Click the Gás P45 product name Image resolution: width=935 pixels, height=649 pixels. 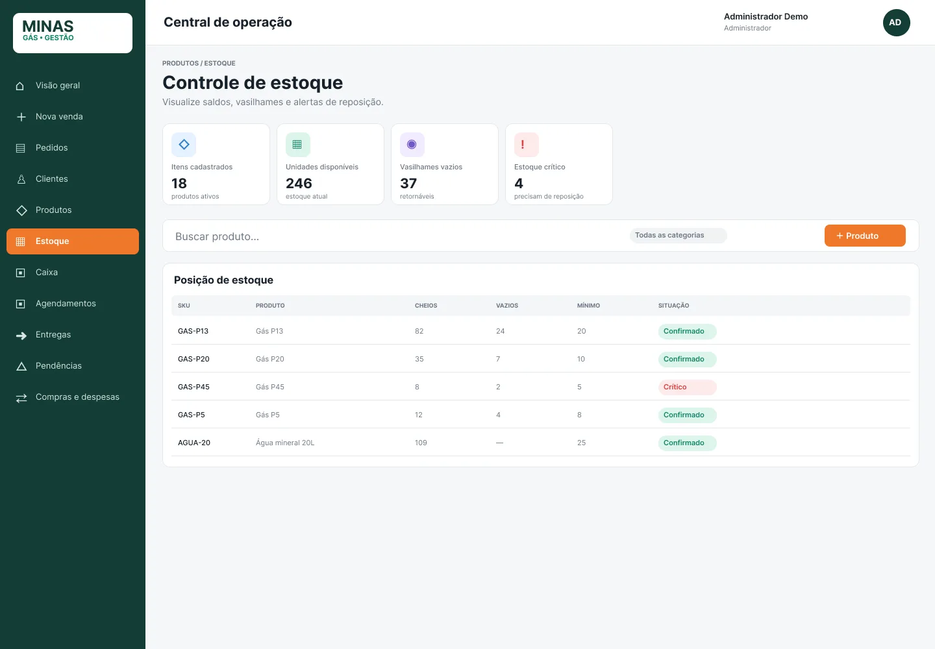coord(270,387)
